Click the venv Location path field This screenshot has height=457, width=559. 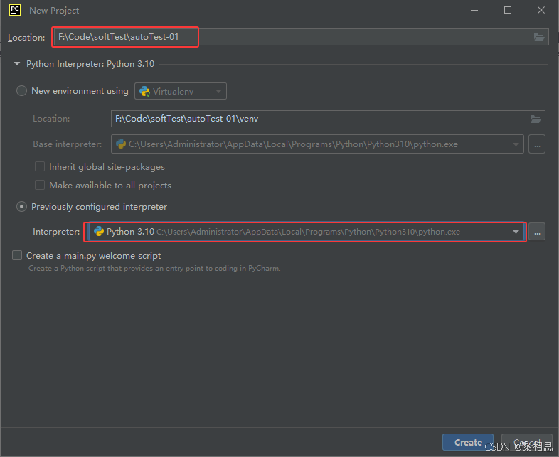coord(328,119)
